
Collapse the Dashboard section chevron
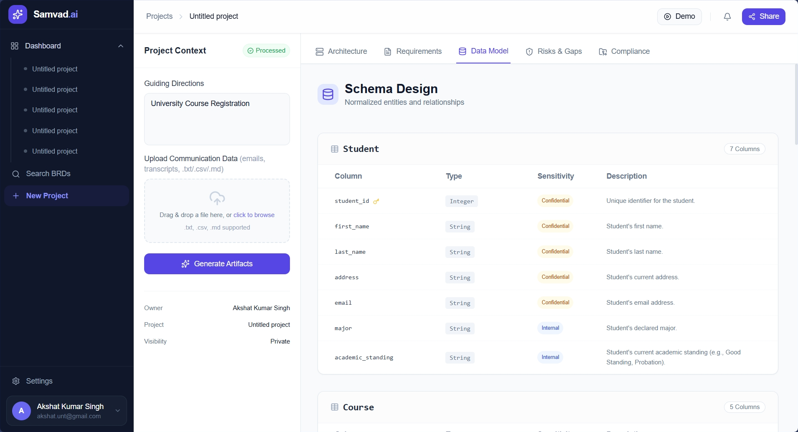120,46
